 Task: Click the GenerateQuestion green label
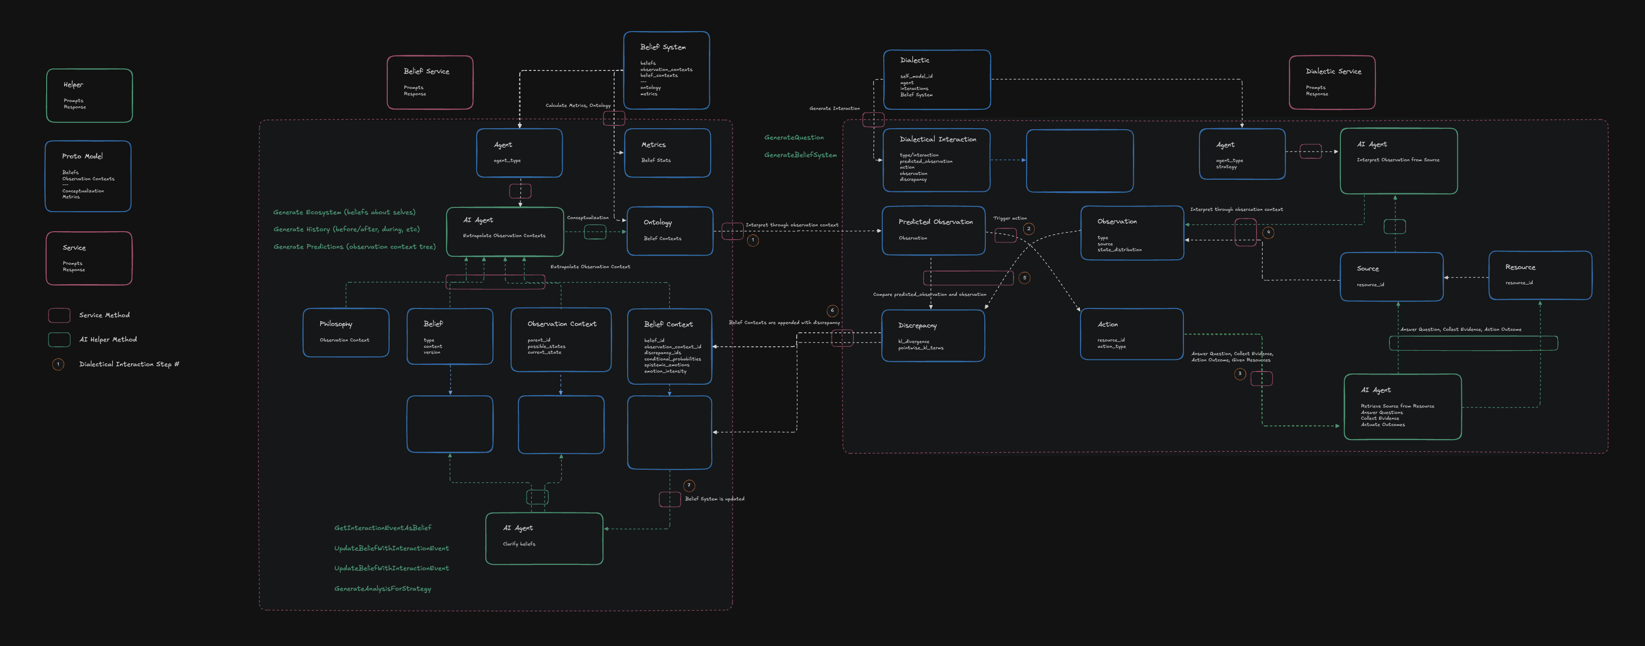(x=795, y=137)
